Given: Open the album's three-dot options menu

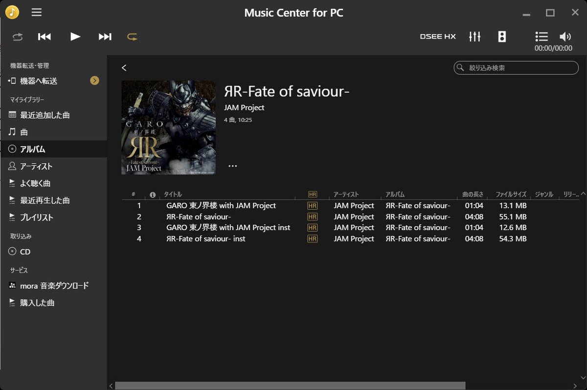Looking at the screenshot, I should click(233, 166).
